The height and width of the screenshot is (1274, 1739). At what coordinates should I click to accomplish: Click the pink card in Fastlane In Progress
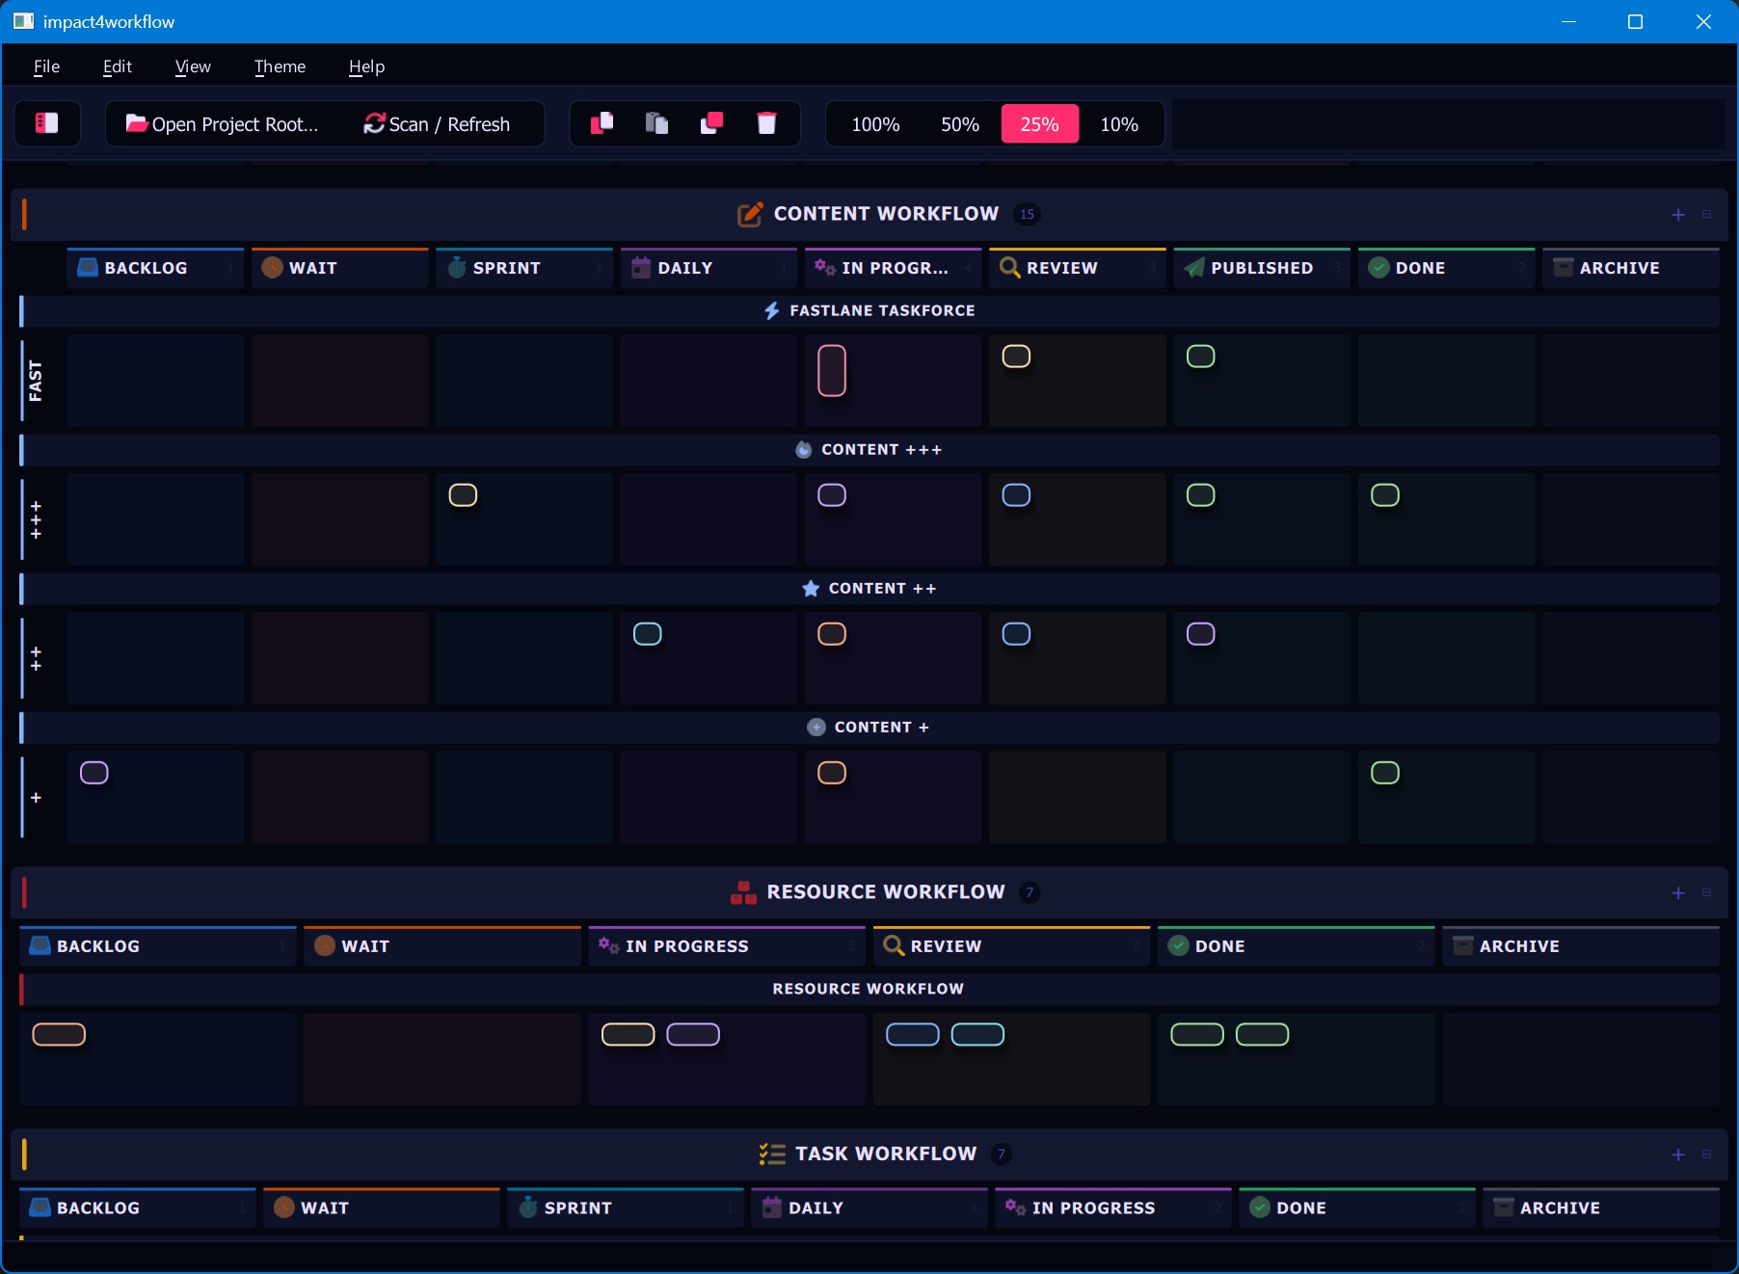click(x=832, y=371)
